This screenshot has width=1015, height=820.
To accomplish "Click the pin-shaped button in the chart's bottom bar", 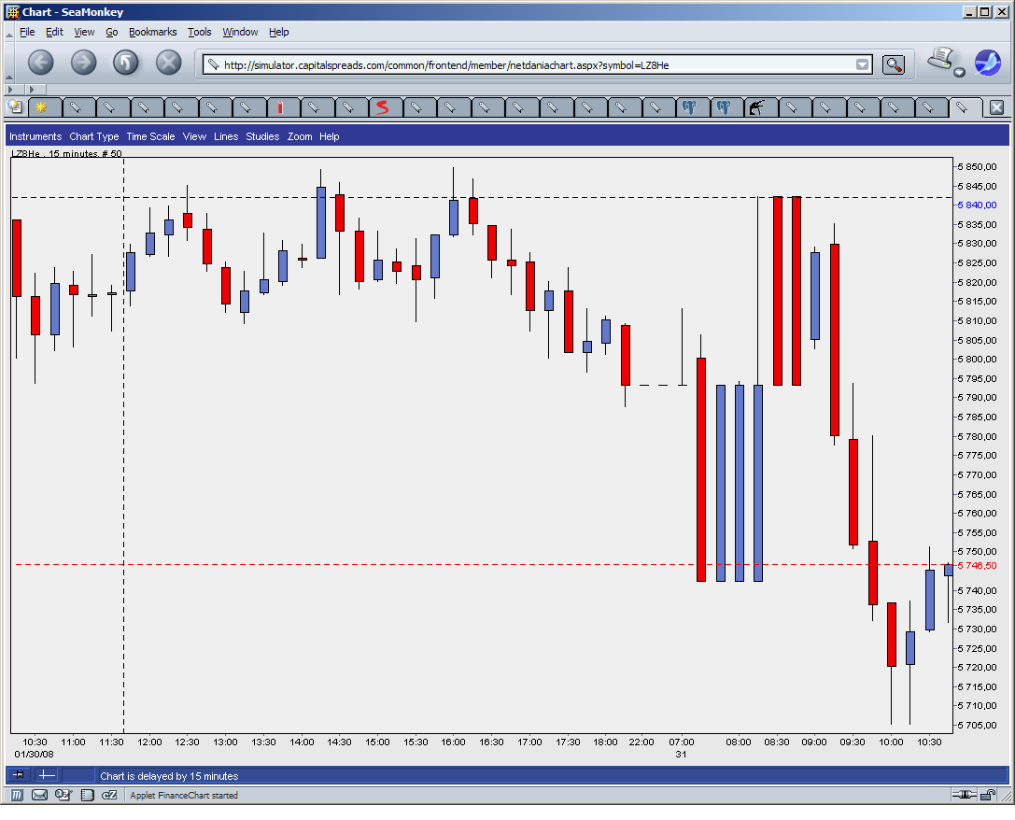I will [x=19, y=774].
